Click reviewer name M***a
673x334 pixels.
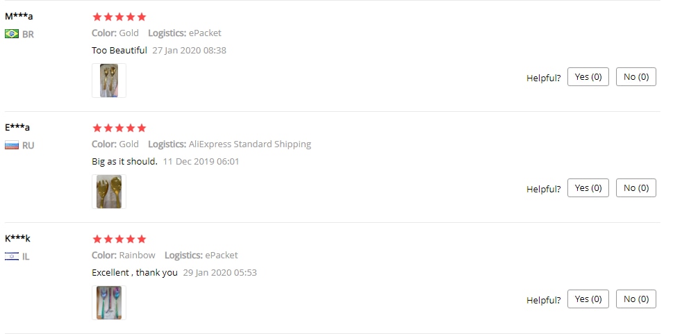19,16
